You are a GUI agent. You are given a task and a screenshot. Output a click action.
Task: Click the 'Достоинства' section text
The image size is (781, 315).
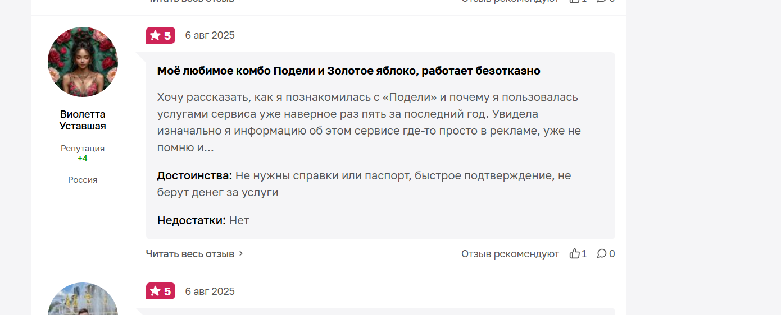click(x=364, y=184)
